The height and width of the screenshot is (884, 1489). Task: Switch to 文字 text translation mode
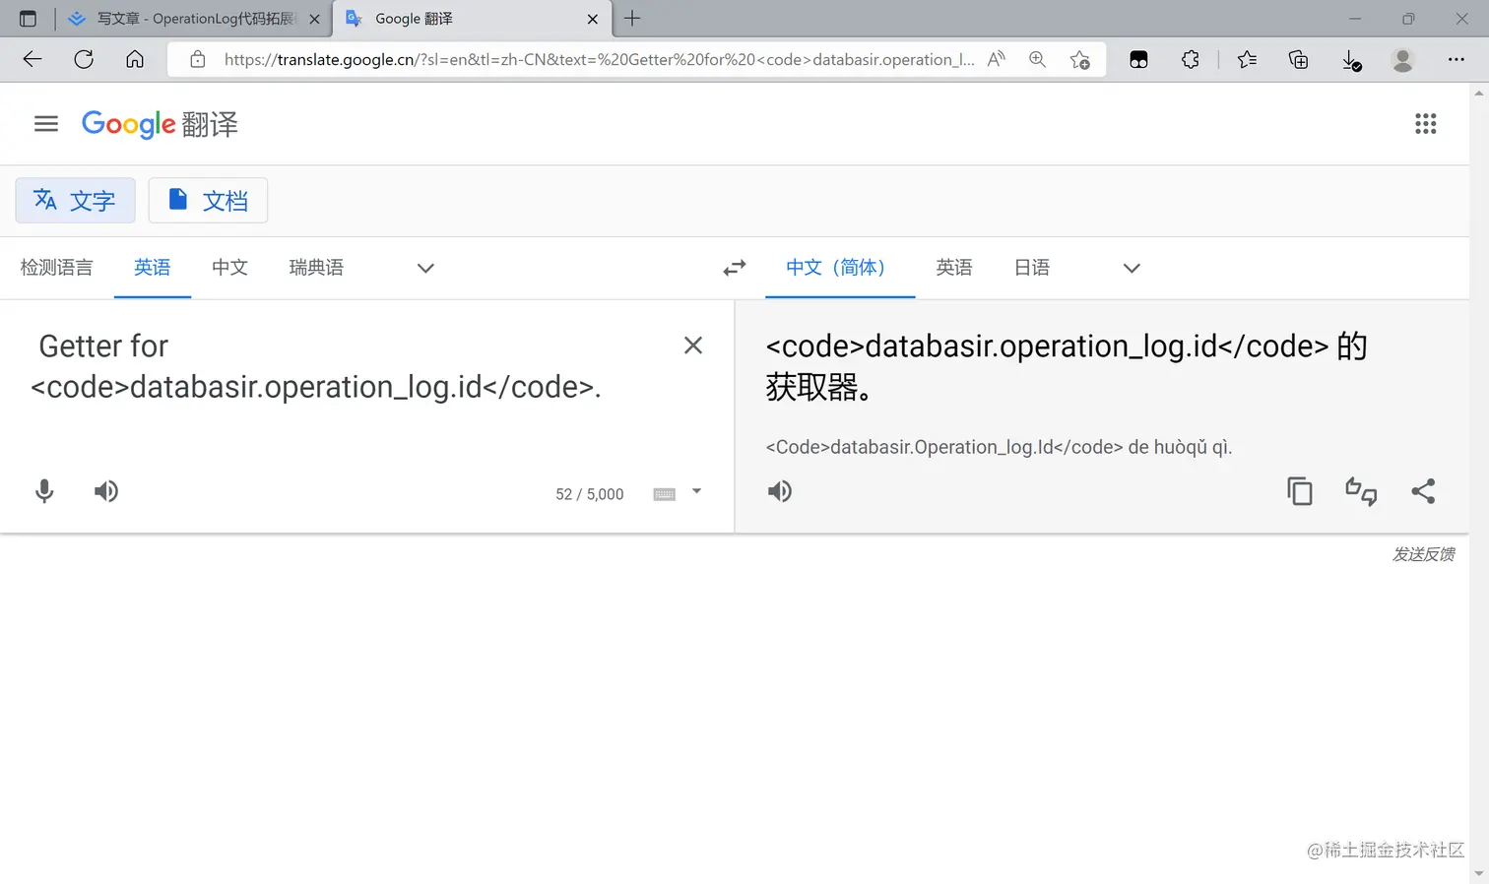(x=75, y=201)
